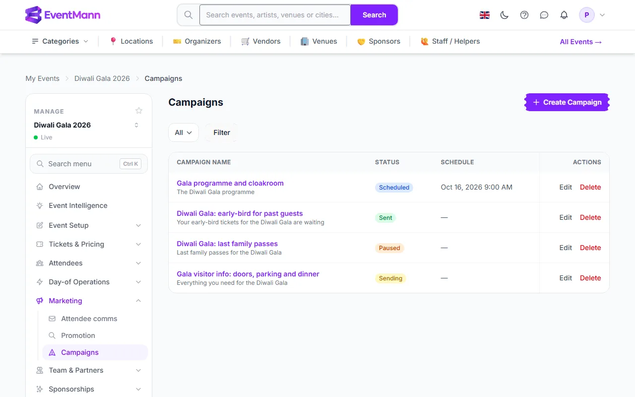Star the Diwali Gala 2026 event

pos(139,111)
